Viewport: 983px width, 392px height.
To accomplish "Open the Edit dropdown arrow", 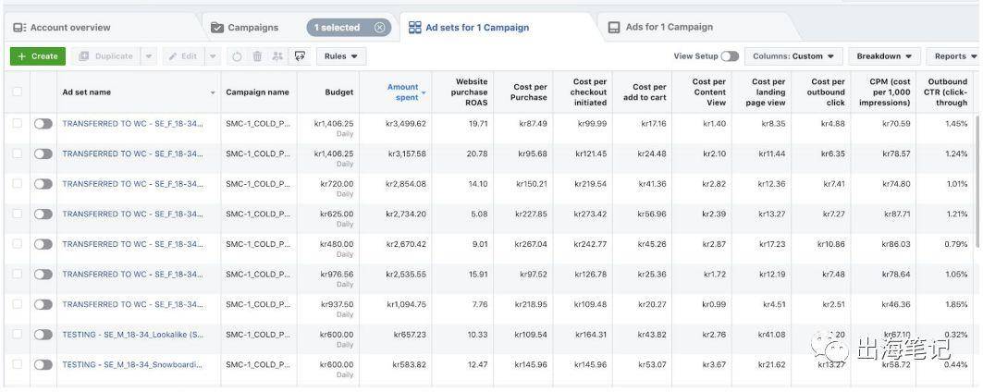I will [x=213, y=55].
